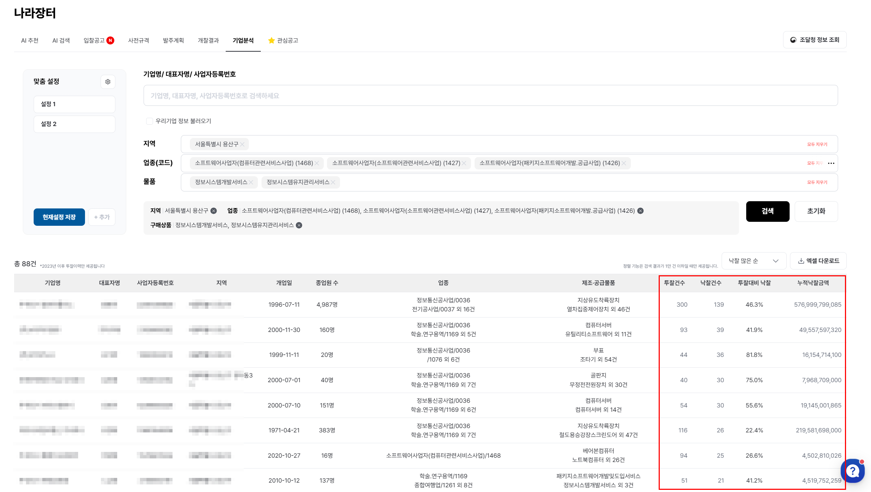Remove the 서울특별시 용산구 region tag

click(242, 144)
